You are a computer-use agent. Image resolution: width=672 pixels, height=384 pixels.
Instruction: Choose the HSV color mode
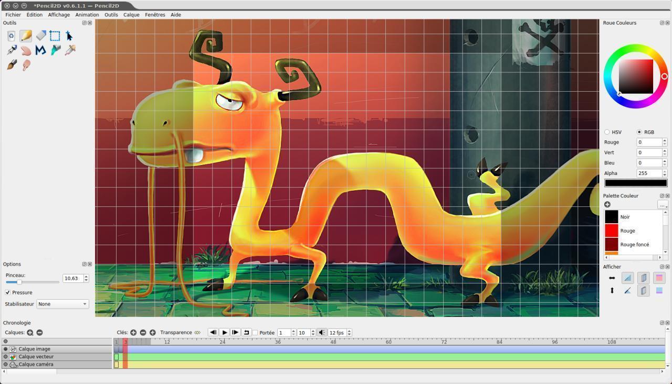click(607, 132)
